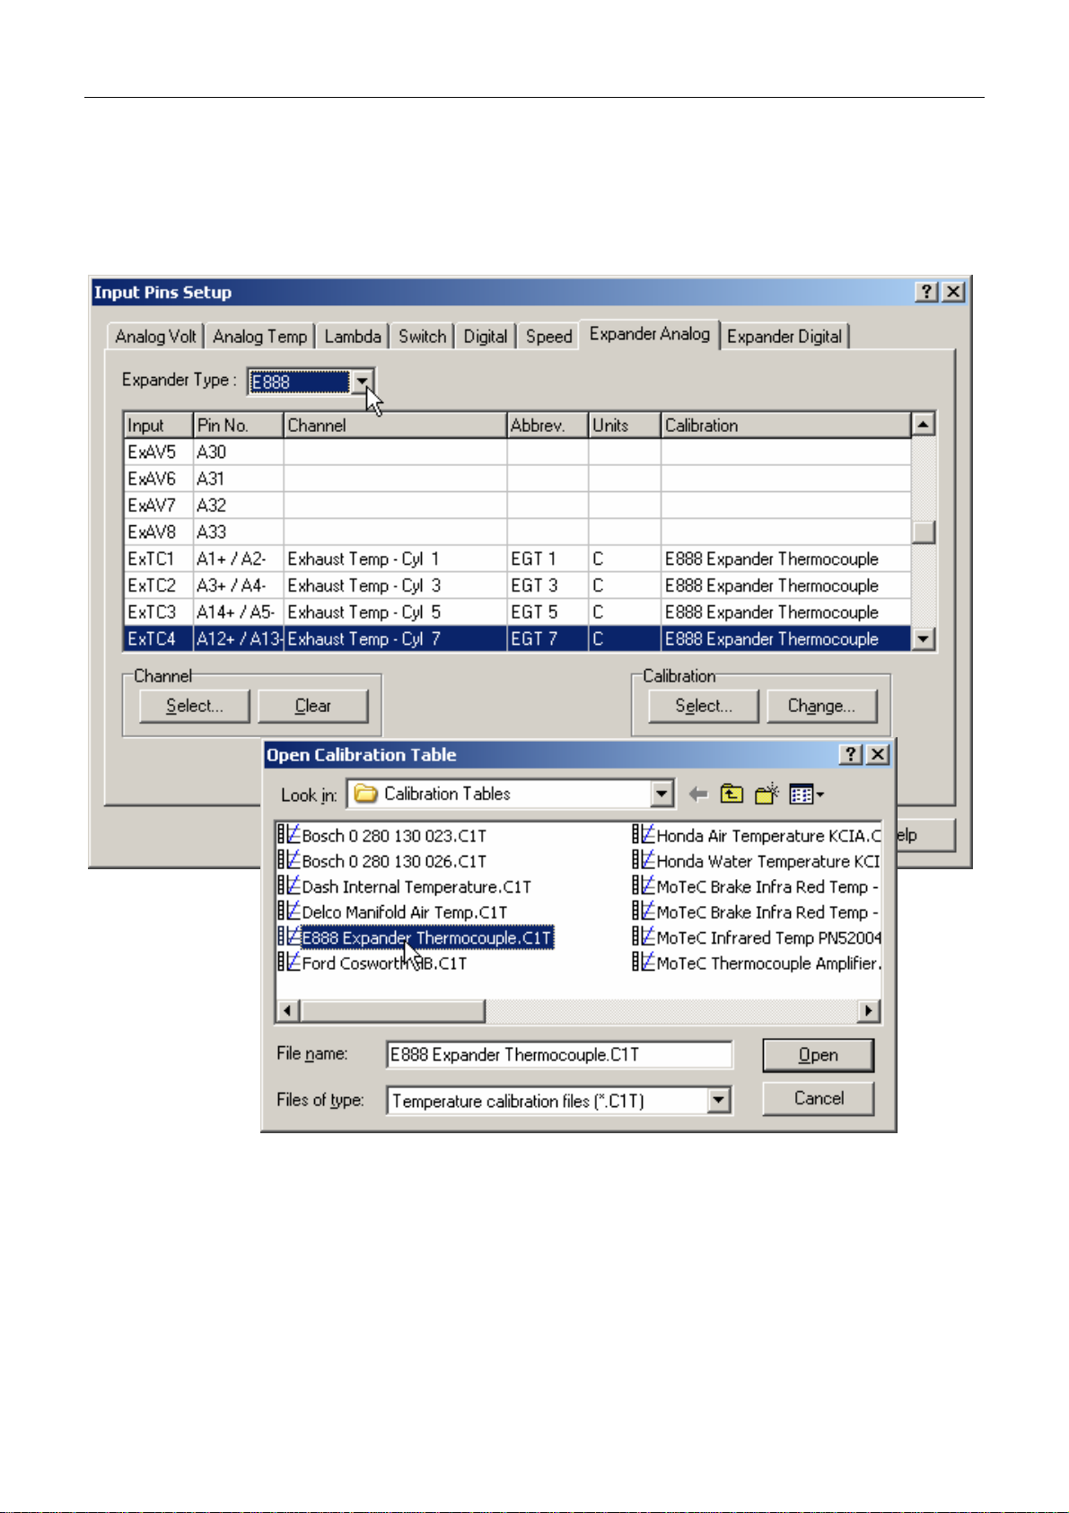Create a new folder icon

point(767,794)
